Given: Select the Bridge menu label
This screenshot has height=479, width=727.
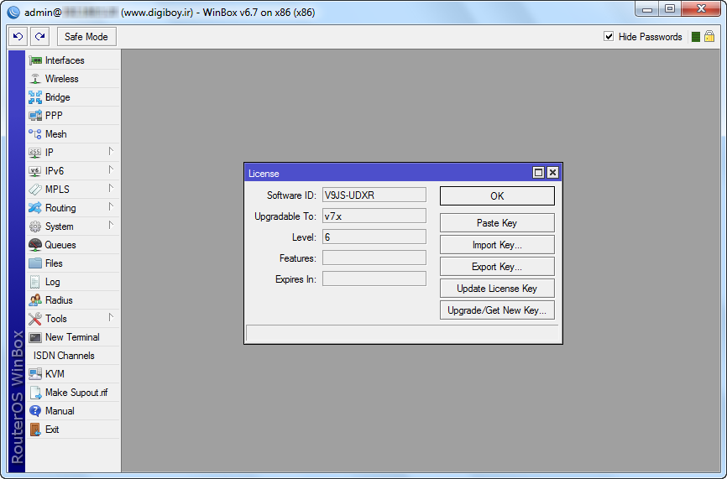Looking at the screenshot, I should (x=57, y=97).
